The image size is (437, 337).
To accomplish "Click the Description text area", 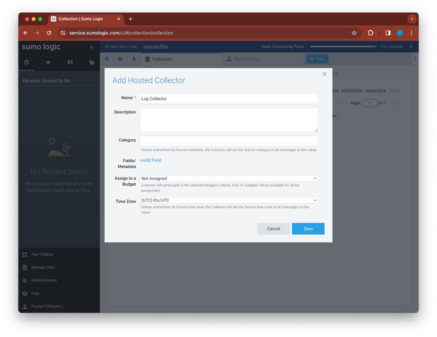I will [229, 120].
